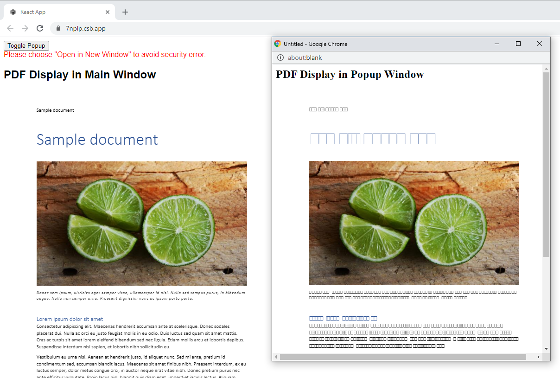Click the Chrome logo in popup title bar

point(277,44)
